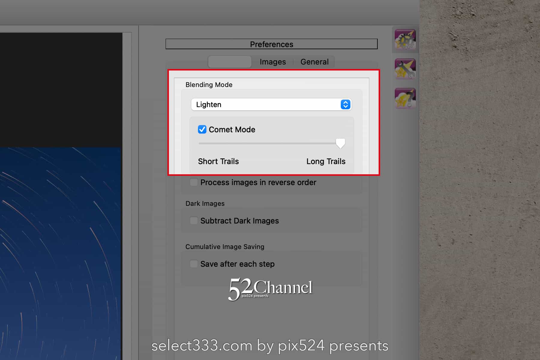
Task: Click the select333.com watermark text
Action: click(270, 346)
